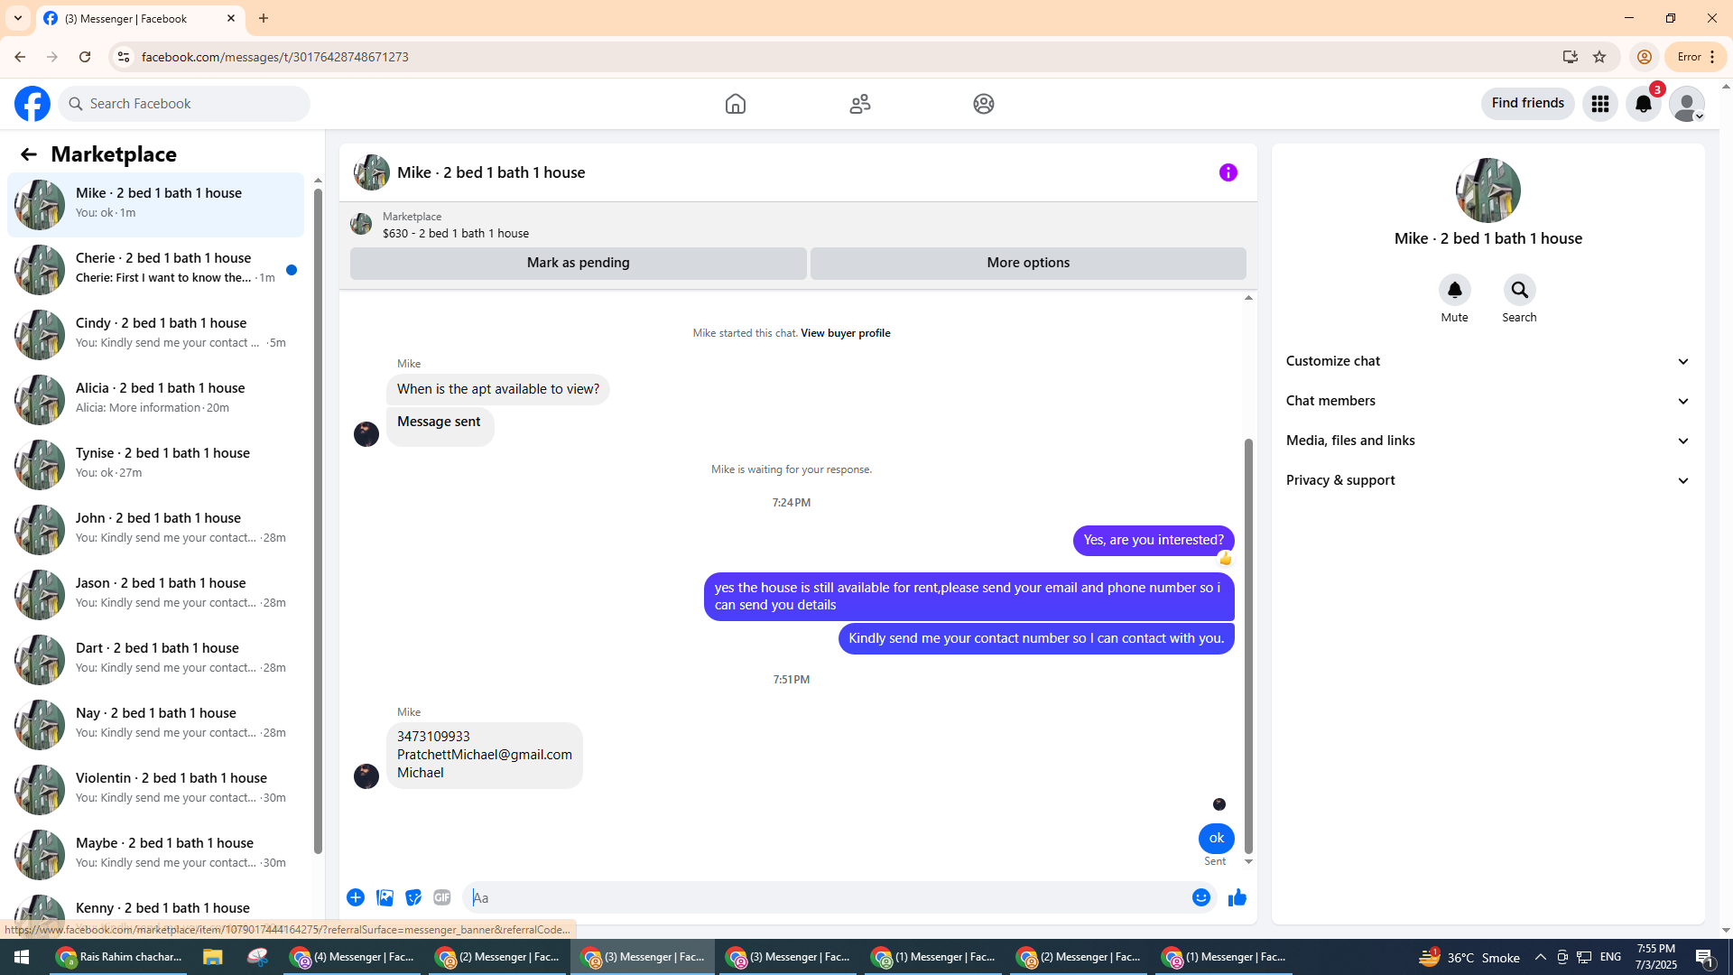Click the Facebook Home icon
This screenshot has width=1733, height=975.
[x=735, y=104]
